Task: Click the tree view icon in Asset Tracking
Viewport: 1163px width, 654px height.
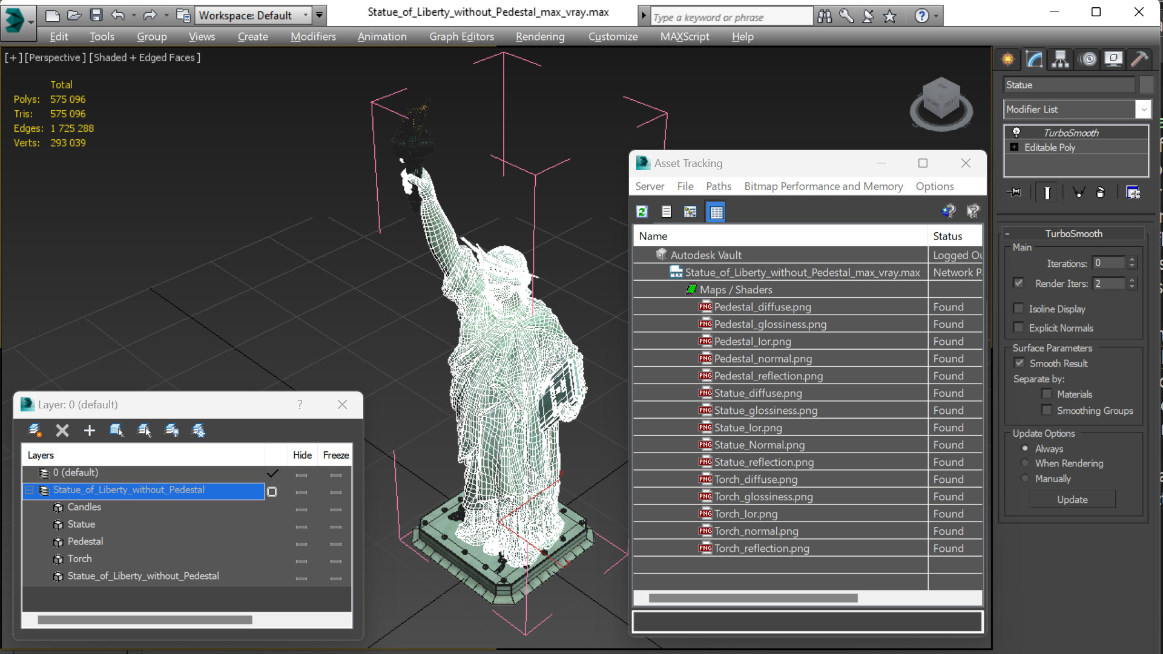Action: pos(690,212)
